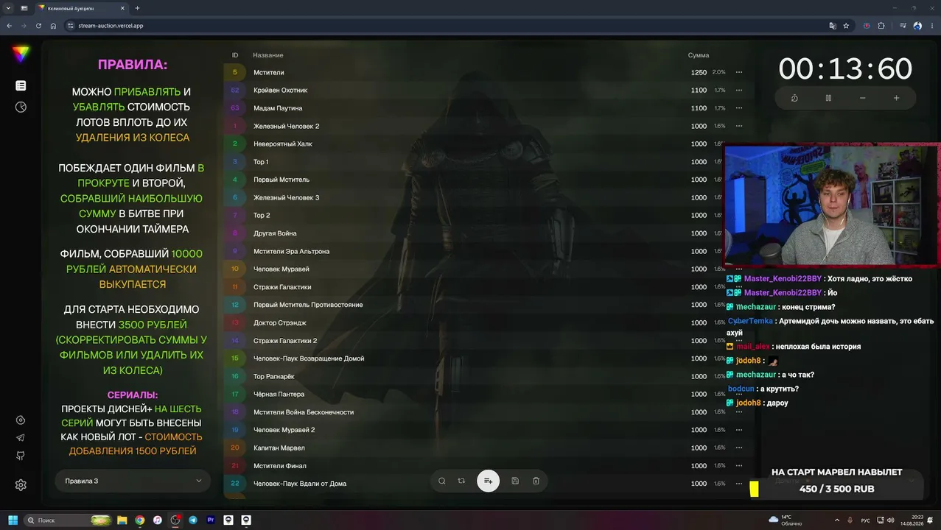Open the weather widget showing 14°C
Viewport: 941px width, 530px height.
(x=786, y=520)
